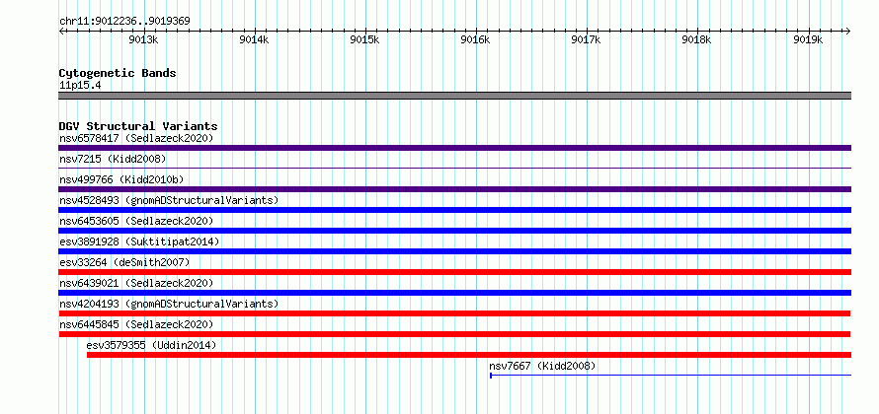Click the left arrowhead of the ruler

(61, 31)
